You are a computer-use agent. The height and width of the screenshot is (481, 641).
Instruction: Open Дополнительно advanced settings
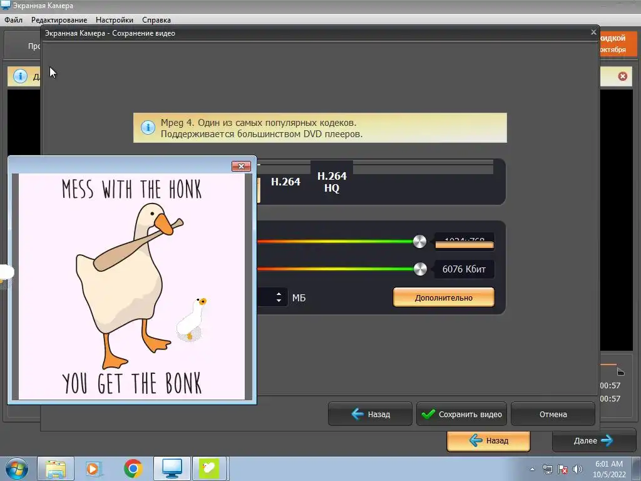pyautogui.click(x=444, y=297)
